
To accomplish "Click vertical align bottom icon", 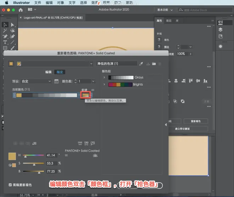I will click(x=205, y=81).
